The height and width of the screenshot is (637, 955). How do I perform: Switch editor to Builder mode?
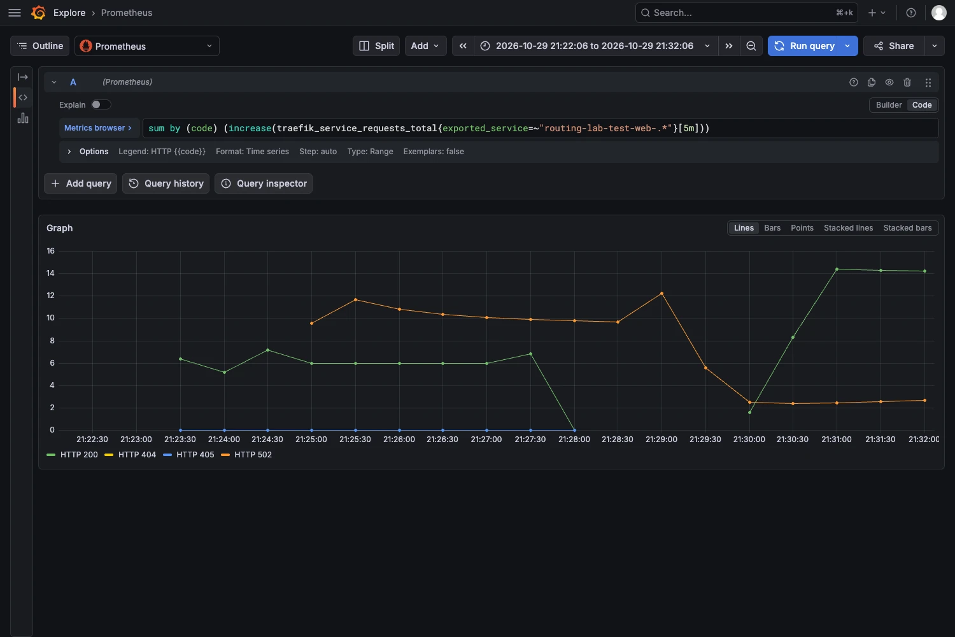[x=889, y=105]
